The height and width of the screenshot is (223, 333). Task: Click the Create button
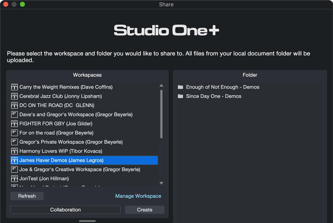145,210
